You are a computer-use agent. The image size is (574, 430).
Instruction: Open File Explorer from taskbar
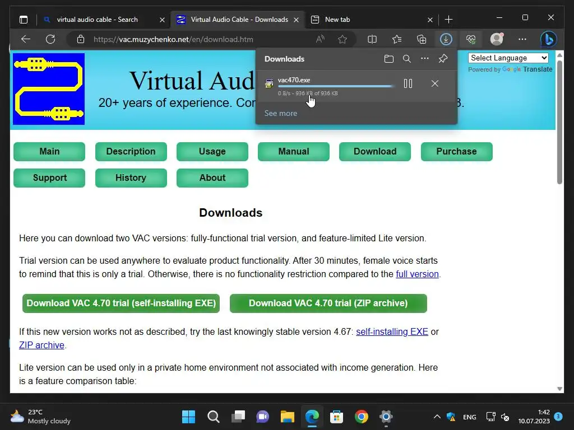(x=288, y=417)
